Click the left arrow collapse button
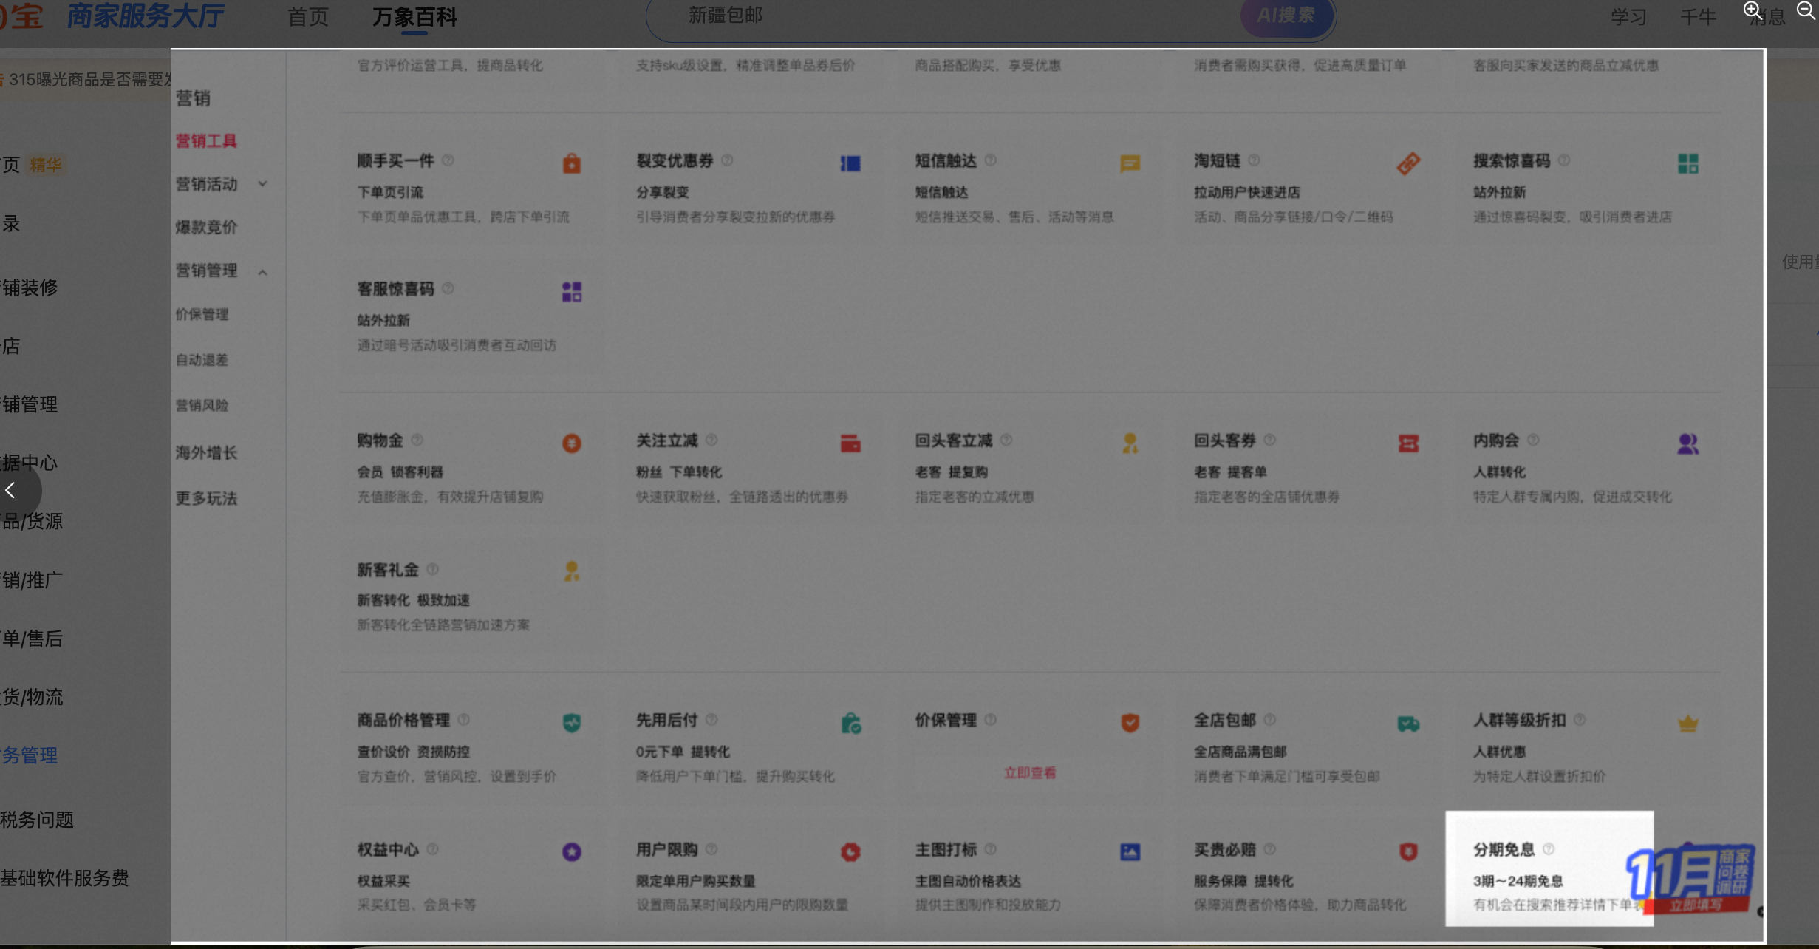 pos(12,490)
